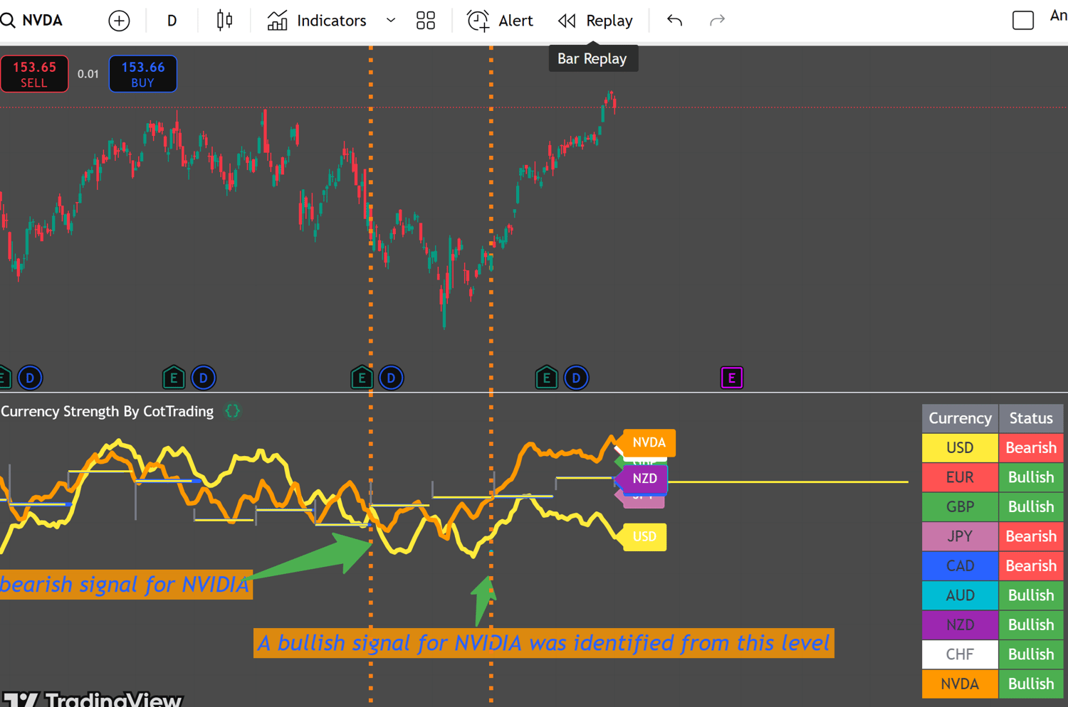Click the Bearish status in the CAD row
Screen dimensions: 1068x707
pyautogui.click(x=1031, y=566)
